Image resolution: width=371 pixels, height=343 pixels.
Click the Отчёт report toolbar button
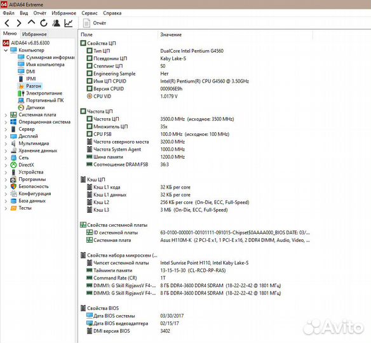pyautogui.click(x=95, y=23)
